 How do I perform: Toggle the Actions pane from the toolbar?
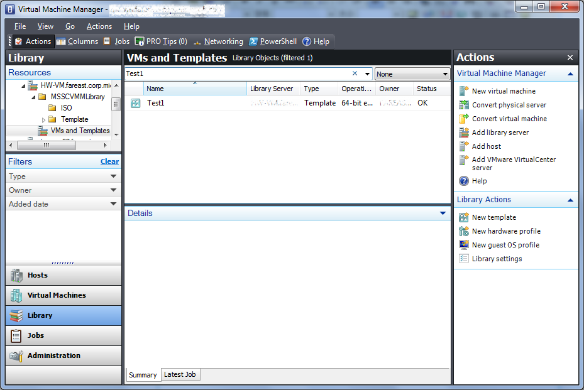click(33, 41)
